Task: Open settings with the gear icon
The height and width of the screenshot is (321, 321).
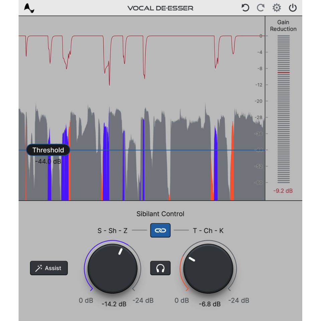Action: point(277,8)
